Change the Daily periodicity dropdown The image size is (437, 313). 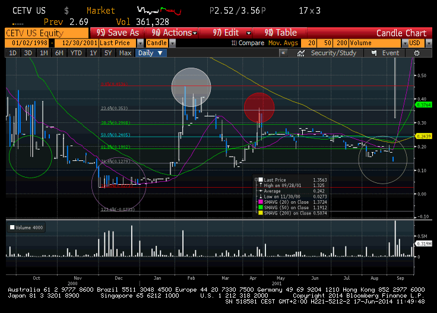(x=151, y=53)
